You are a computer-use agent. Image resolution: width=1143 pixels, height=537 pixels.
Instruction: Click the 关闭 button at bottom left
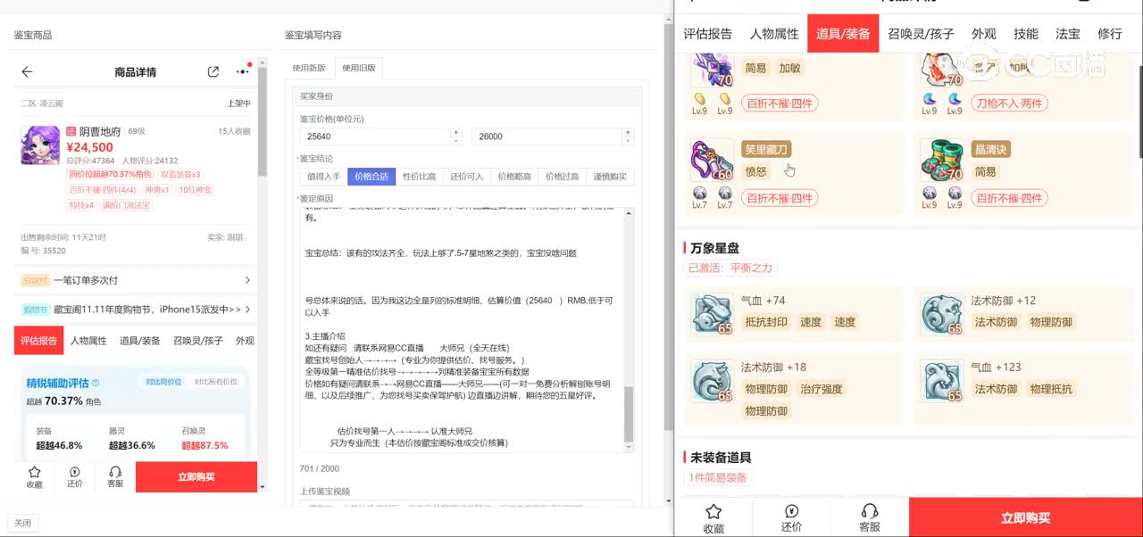[22, 523]
